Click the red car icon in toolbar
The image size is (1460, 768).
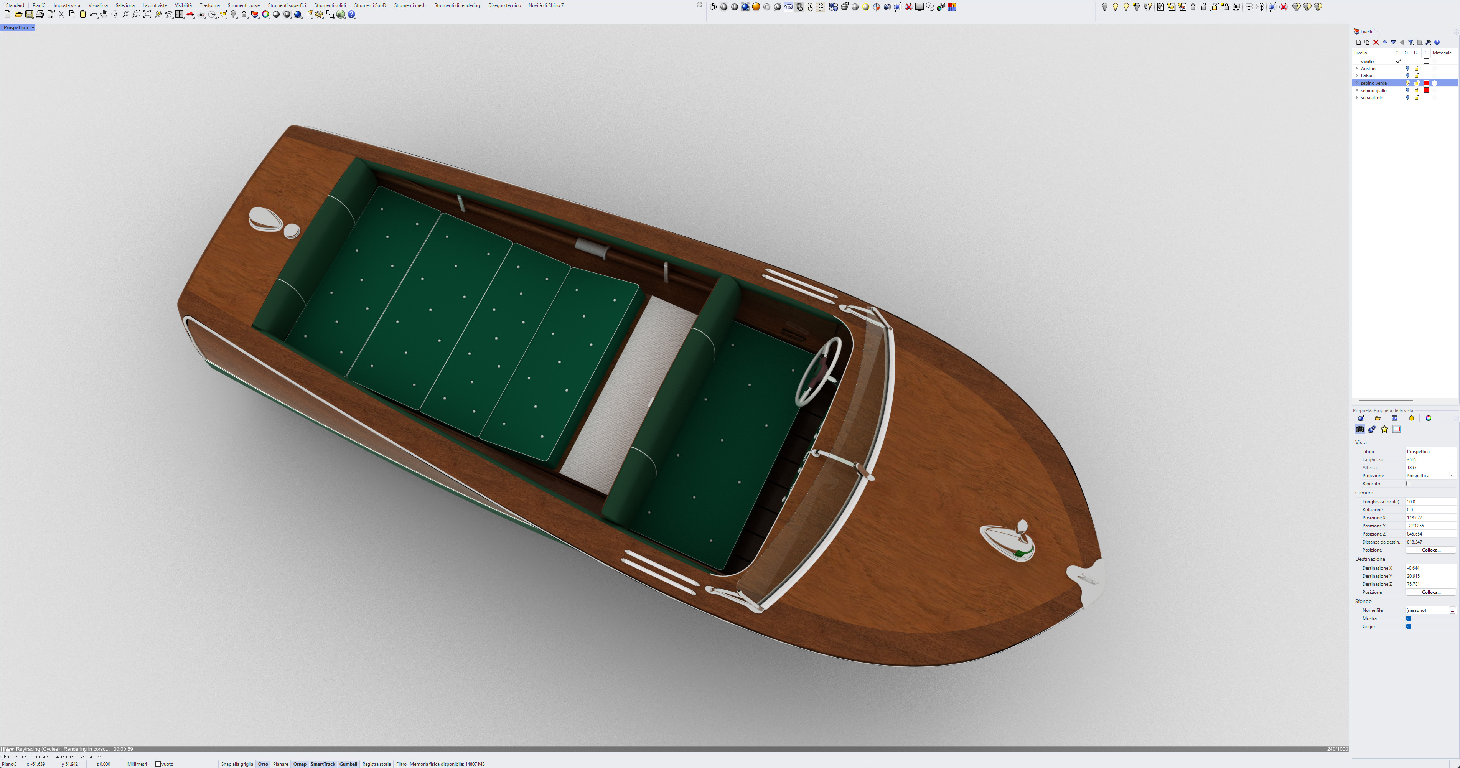click(190, 15)
